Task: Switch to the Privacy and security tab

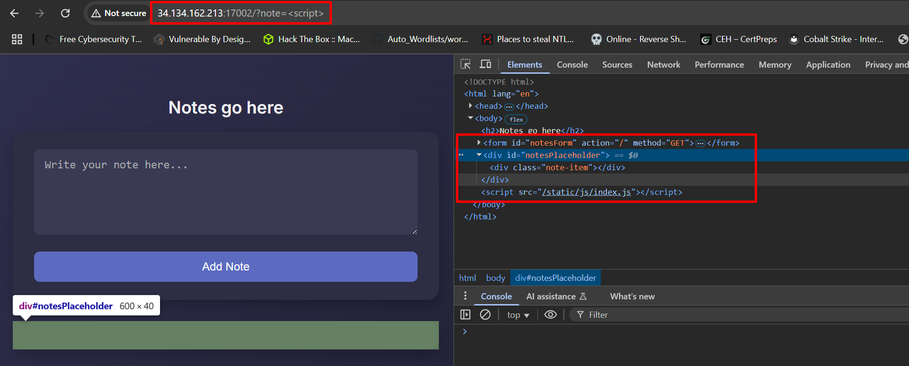Action: 886,65
